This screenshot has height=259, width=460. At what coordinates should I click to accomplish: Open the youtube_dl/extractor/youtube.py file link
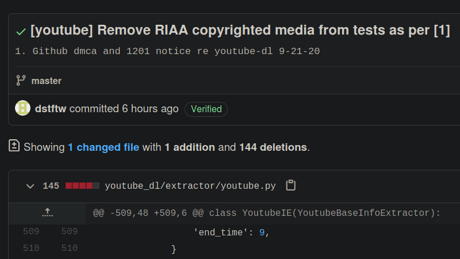(190, 186)
